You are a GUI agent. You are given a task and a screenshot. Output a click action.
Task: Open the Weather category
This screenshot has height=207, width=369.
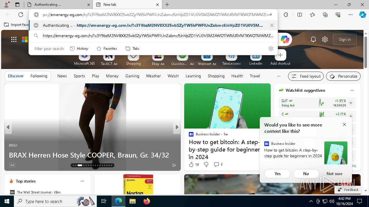point(153,76)
